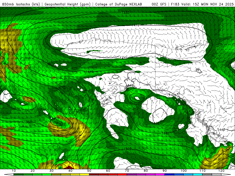
Task: Select the color bar scale value 60
Action: click(x=108, y=171)
